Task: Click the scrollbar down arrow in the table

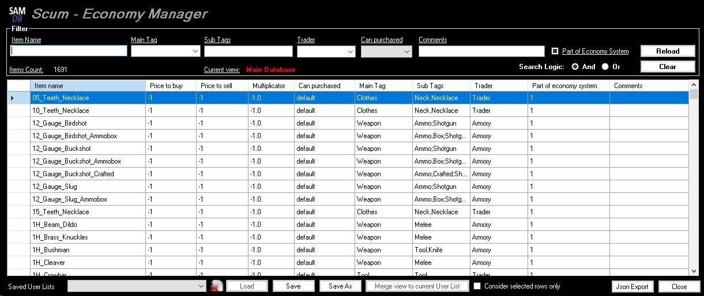Action: click(694, 271)
